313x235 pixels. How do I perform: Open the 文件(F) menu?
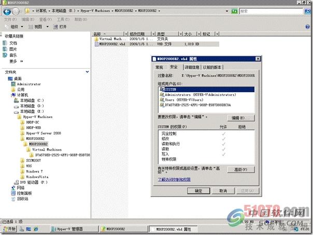click(10, 19)
